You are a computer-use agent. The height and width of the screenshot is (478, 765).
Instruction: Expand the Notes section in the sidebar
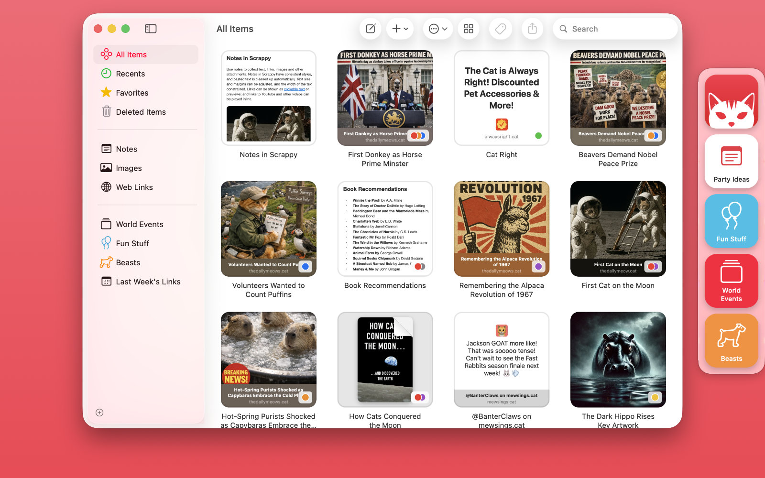[126, 149]
